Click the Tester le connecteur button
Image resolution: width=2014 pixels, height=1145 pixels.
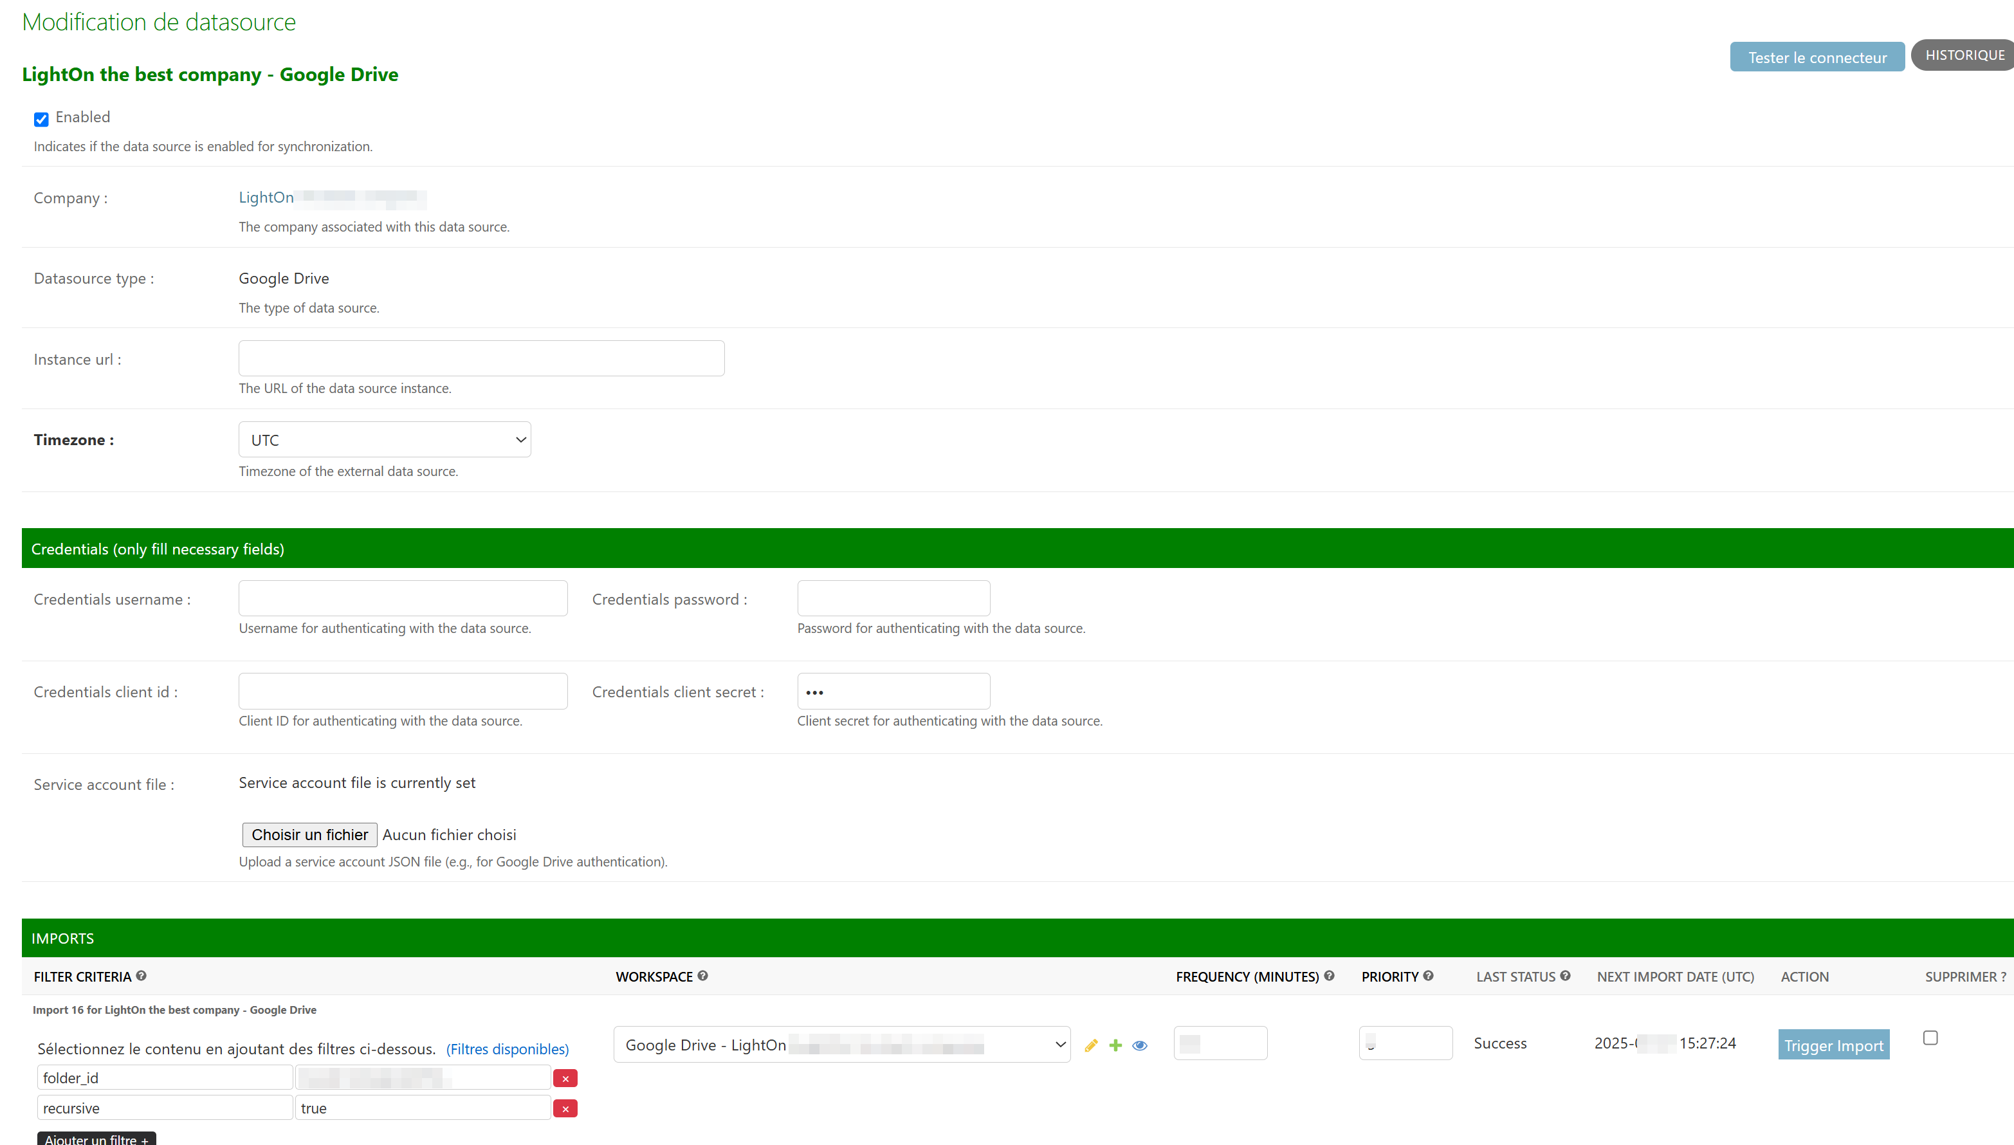coord(1817,57)
